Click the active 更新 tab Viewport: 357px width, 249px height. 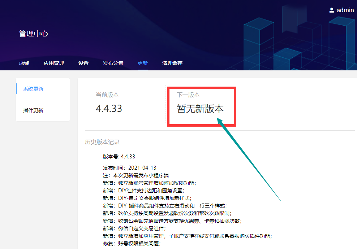click(143, 63)
